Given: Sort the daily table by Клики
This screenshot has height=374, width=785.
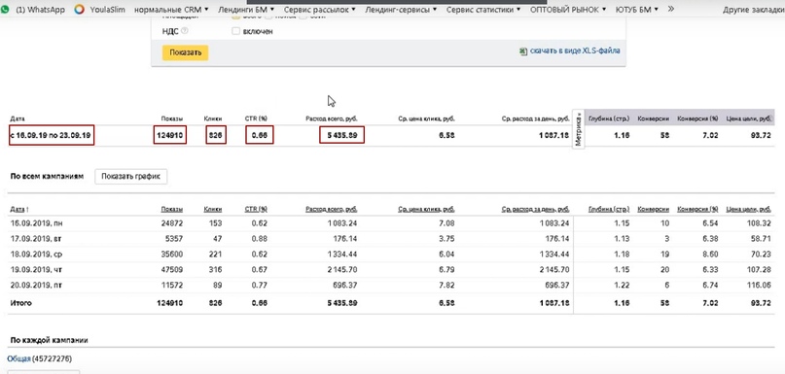Looking at the screenshot, I should click(x=213, y=210).
